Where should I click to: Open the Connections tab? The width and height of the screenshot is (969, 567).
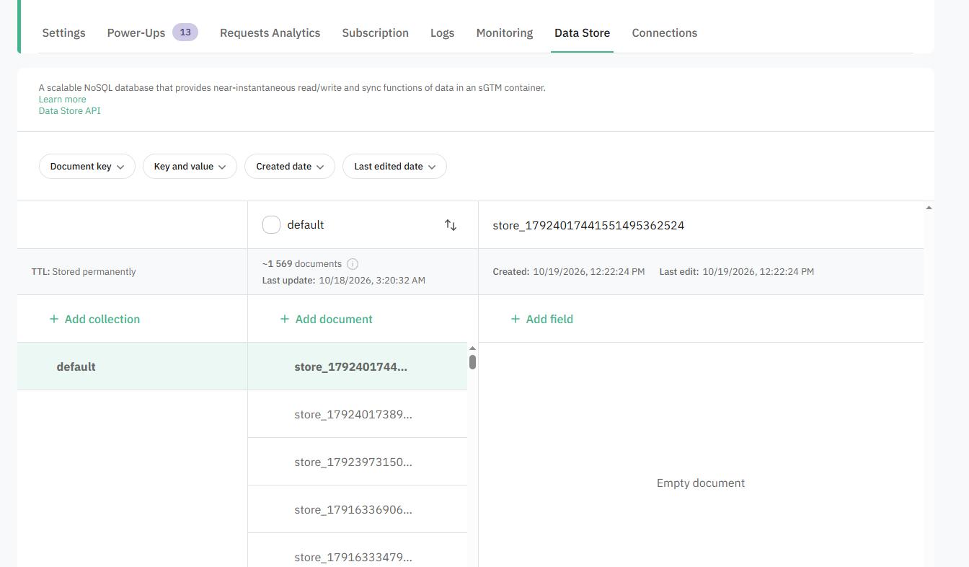click(x=665, y=32)
